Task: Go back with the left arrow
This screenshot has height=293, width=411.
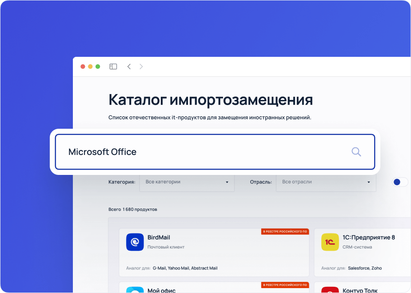Action: [129, 67]
